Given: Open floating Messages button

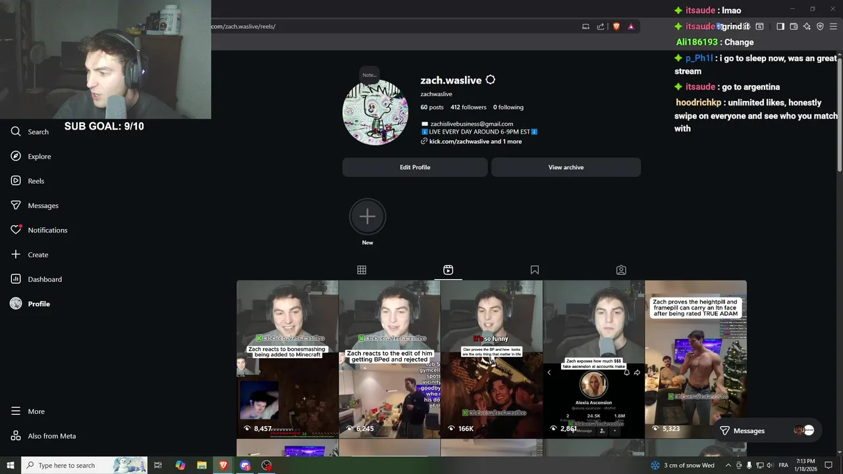Looking at the screenshot, I should pyautogui.click(x=767, y=431).
